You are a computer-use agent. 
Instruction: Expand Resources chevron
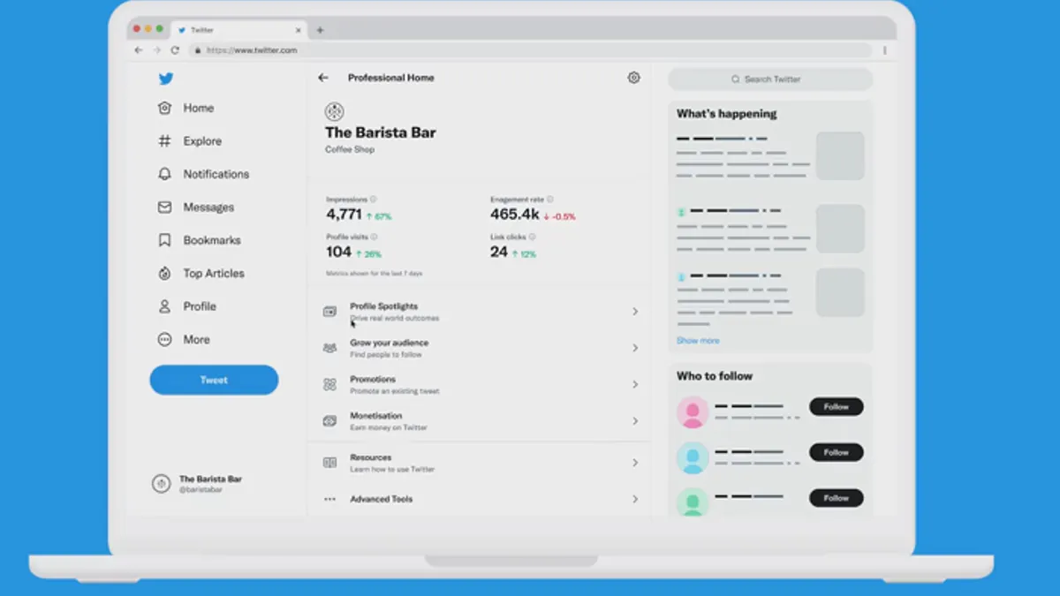pyautogui.click(x=635, y=463)
